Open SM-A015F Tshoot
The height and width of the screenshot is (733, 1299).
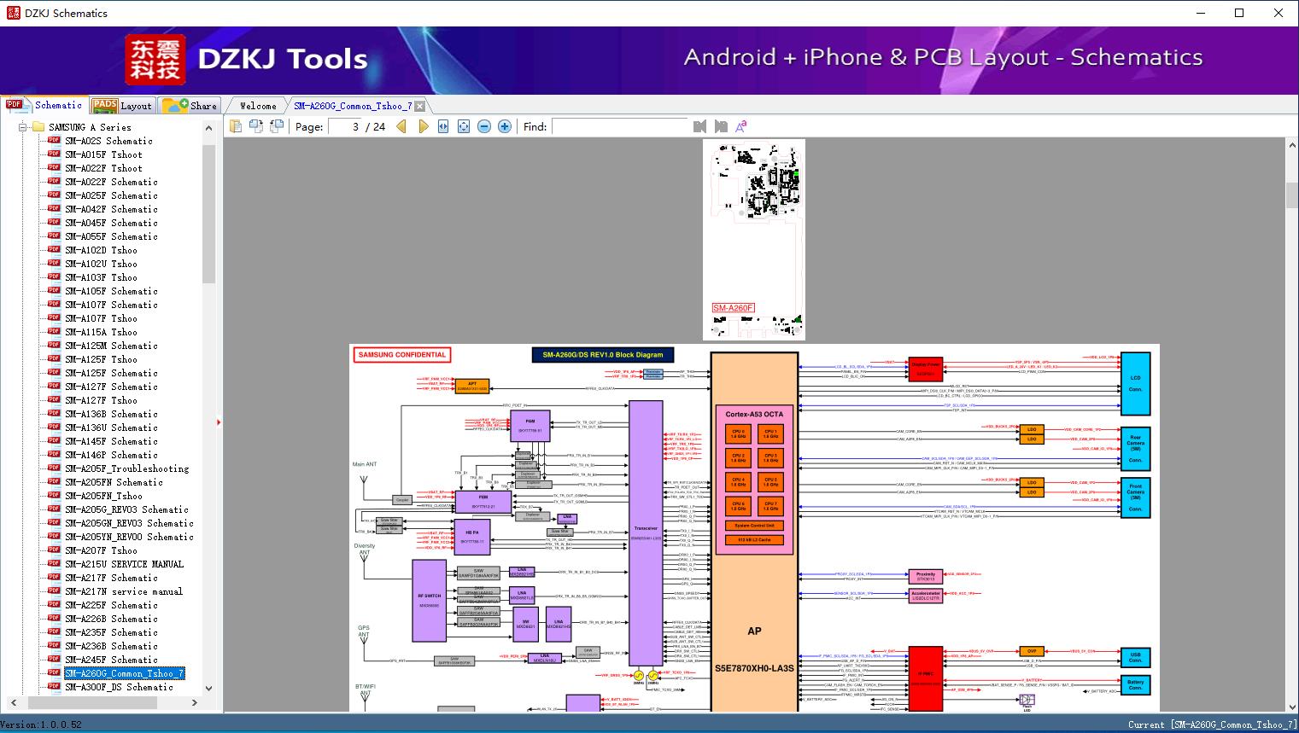103,154
